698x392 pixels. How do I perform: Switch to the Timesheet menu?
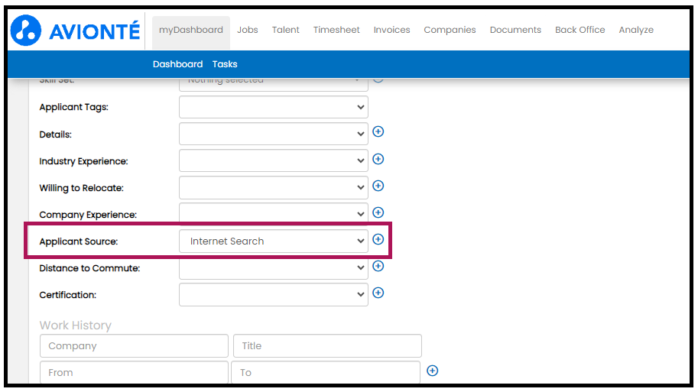[336, 30]
